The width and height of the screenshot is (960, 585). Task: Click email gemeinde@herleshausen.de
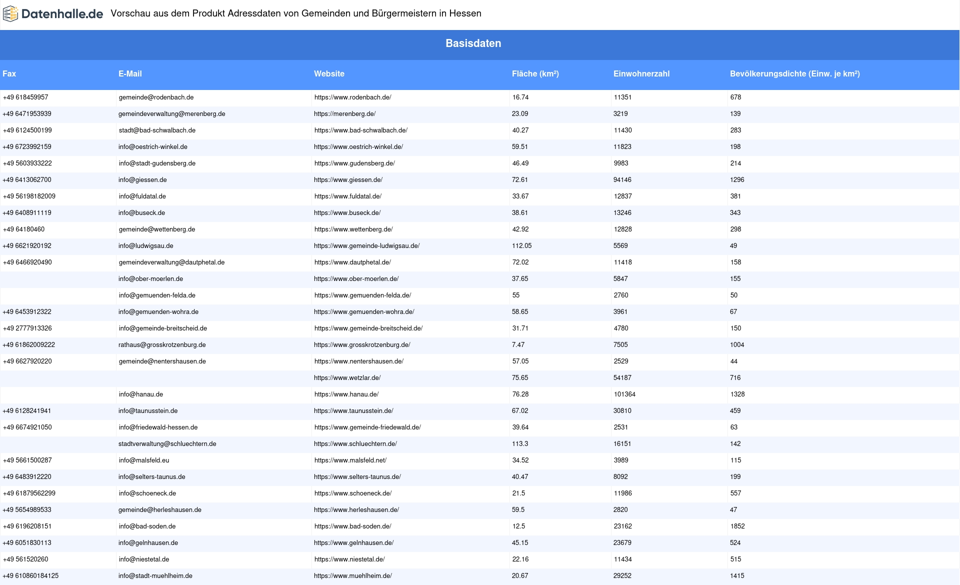coord(160,510)
